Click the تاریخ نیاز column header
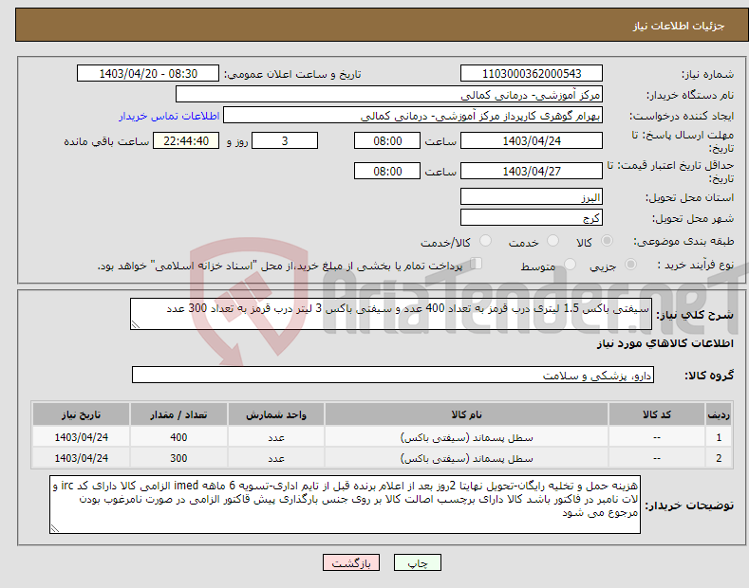The width and height of the screenshot is (749, 588). [x=81, y=414]
